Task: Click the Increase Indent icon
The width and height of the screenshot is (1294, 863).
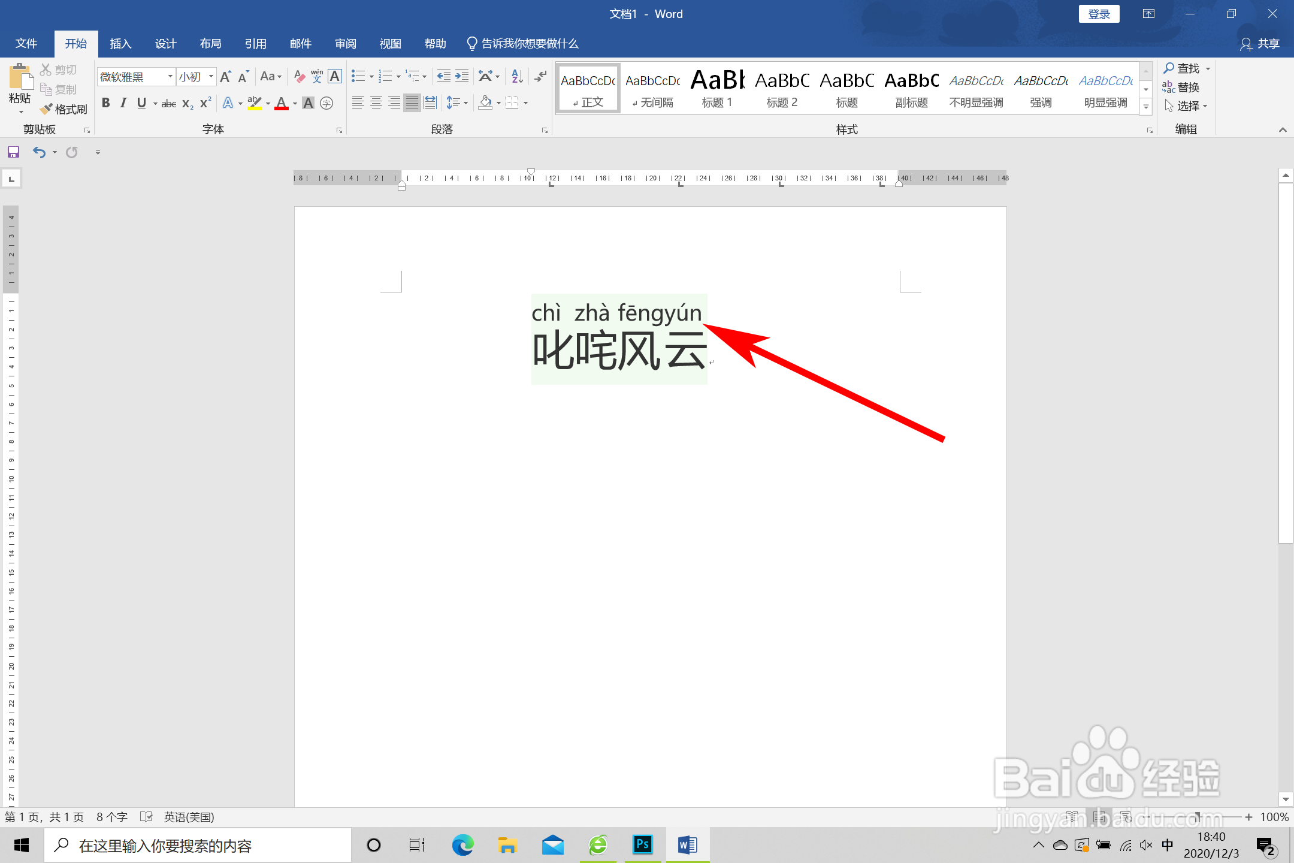Action: point(462,76)
